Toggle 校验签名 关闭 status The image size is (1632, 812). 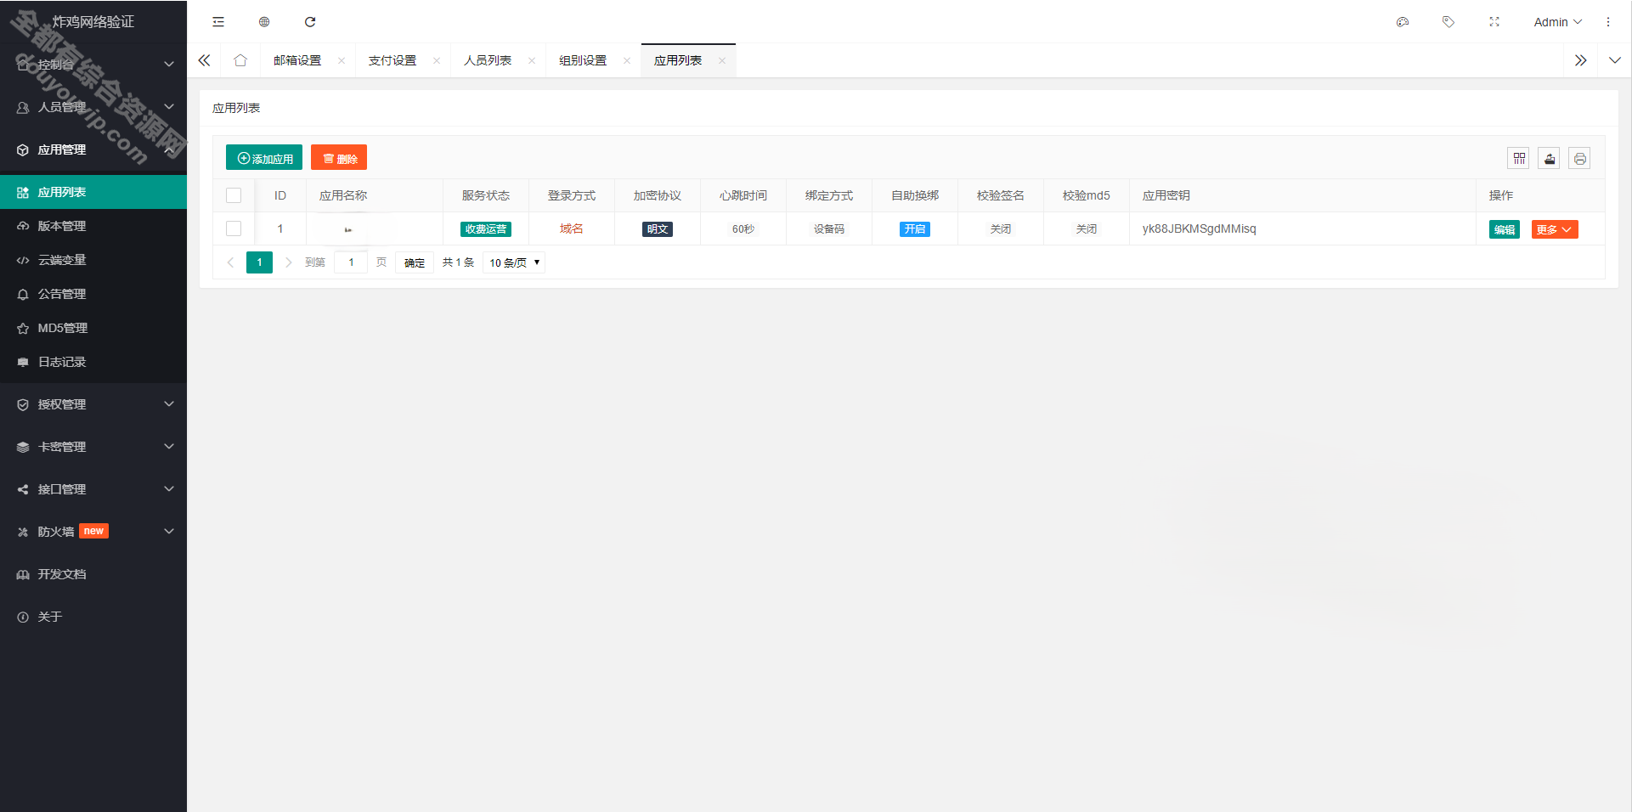click(1001, 229)
